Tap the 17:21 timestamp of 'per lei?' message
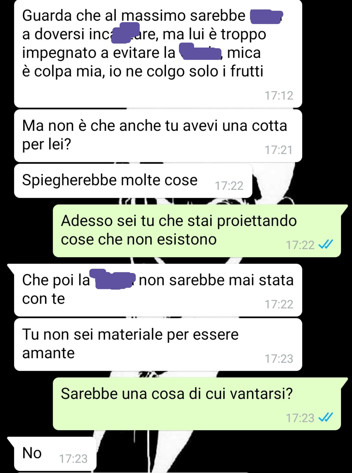The width and height of the screenshot is (352, 473). (x=279, y=150)
